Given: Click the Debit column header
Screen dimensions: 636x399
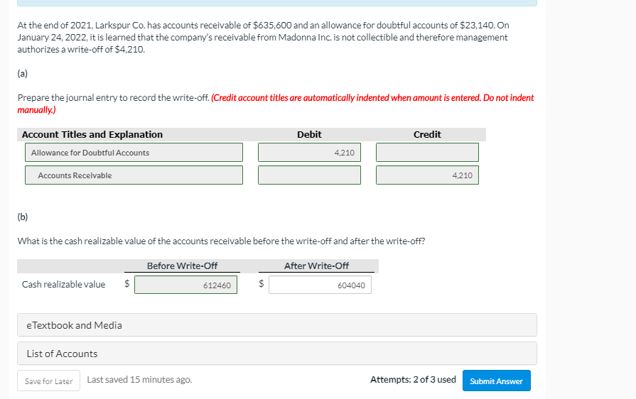Looking at the screenshot, I should (x=309, y=134).
